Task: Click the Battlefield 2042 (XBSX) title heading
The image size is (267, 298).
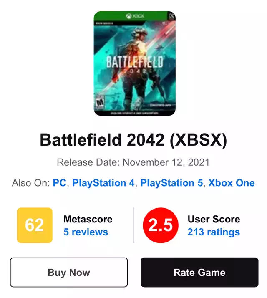Action: pos(133,140)
